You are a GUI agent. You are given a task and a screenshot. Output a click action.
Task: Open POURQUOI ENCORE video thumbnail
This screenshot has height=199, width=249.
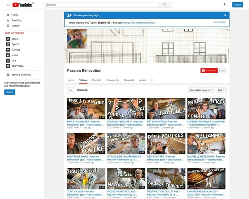[x=126, y=109]
